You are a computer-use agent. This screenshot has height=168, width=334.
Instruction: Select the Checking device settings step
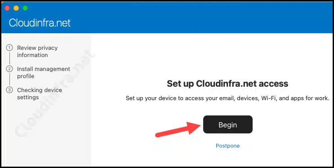point(40,94)
